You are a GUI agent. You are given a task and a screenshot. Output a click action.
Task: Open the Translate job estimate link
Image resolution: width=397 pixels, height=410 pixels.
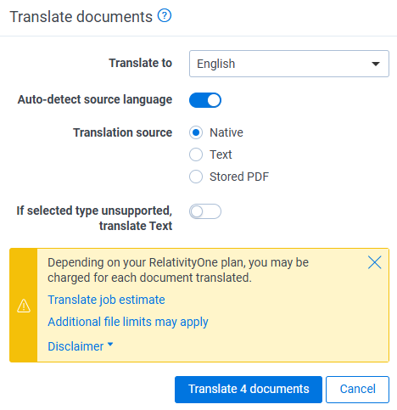pos(106,300)
